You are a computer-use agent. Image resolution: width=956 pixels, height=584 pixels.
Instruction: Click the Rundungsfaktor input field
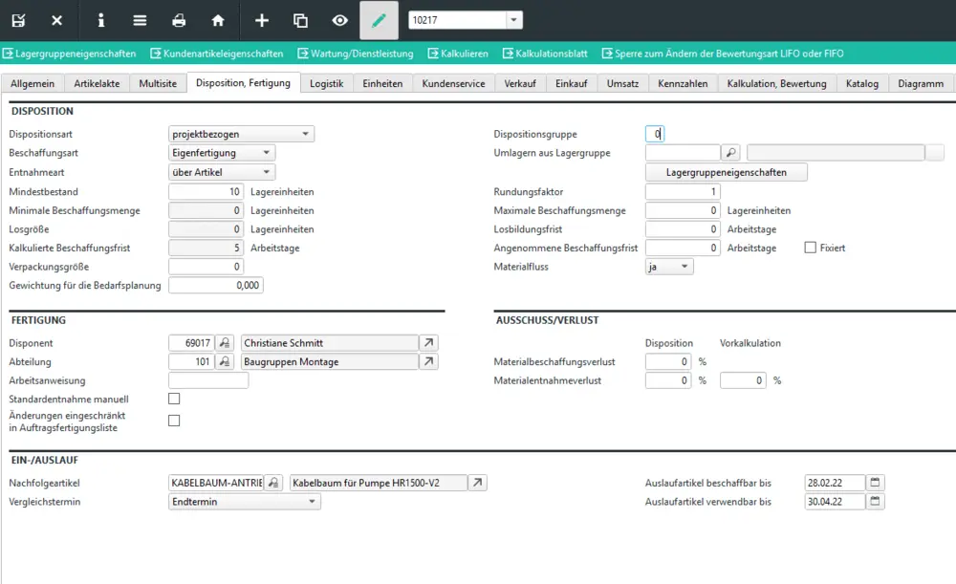click(683, 191)
